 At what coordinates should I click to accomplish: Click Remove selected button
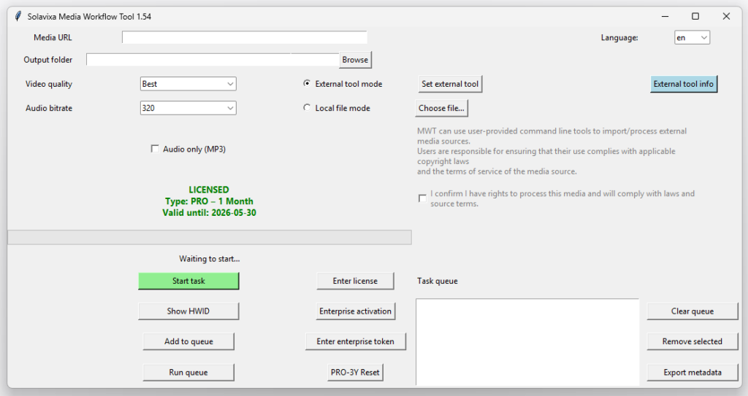692,342
